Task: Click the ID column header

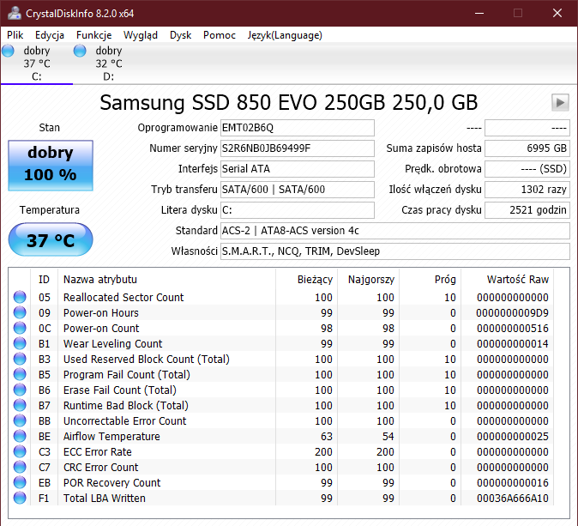Action: click(44, 279)
